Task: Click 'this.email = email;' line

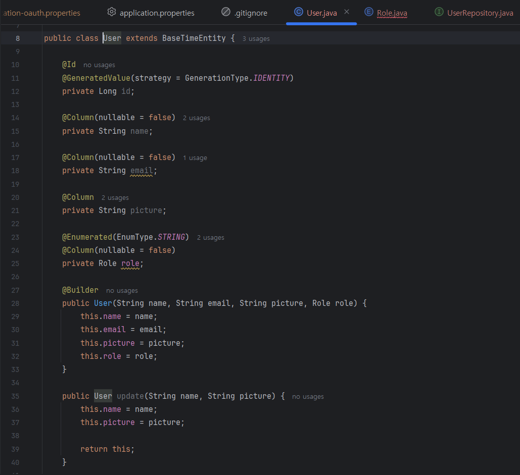Action: pos(123,330)
